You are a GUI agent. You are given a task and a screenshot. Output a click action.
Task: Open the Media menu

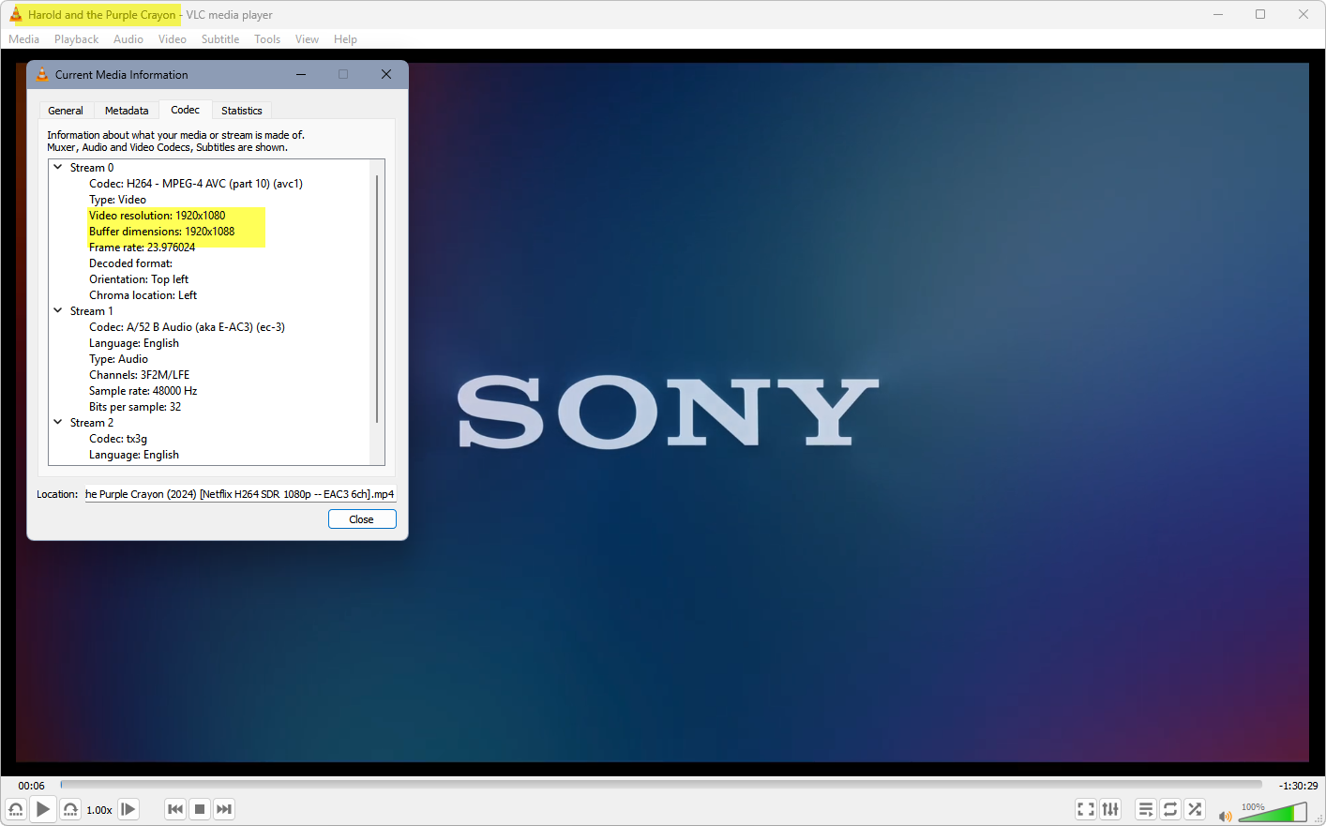(x=23, y=39)
